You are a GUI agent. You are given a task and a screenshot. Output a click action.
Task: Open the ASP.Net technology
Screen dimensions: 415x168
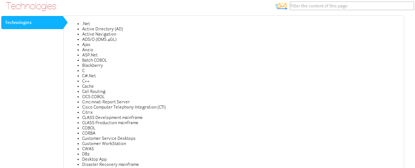click(x=90, y=55)
